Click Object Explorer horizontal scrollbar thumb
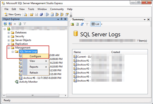 tap(33, 95)
